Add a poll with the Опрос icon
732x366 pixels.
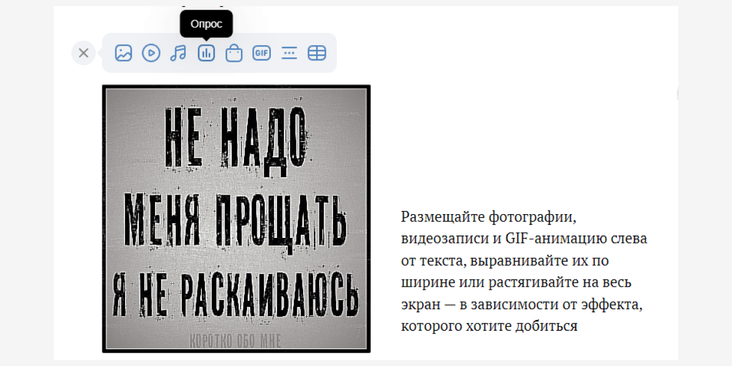click(206, 53)
